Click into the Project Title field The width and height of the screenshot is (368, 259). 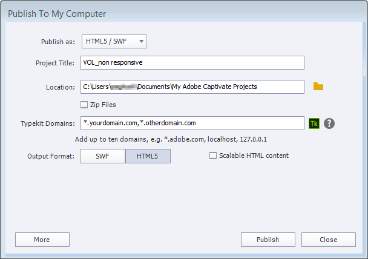(x=192, y=63)
